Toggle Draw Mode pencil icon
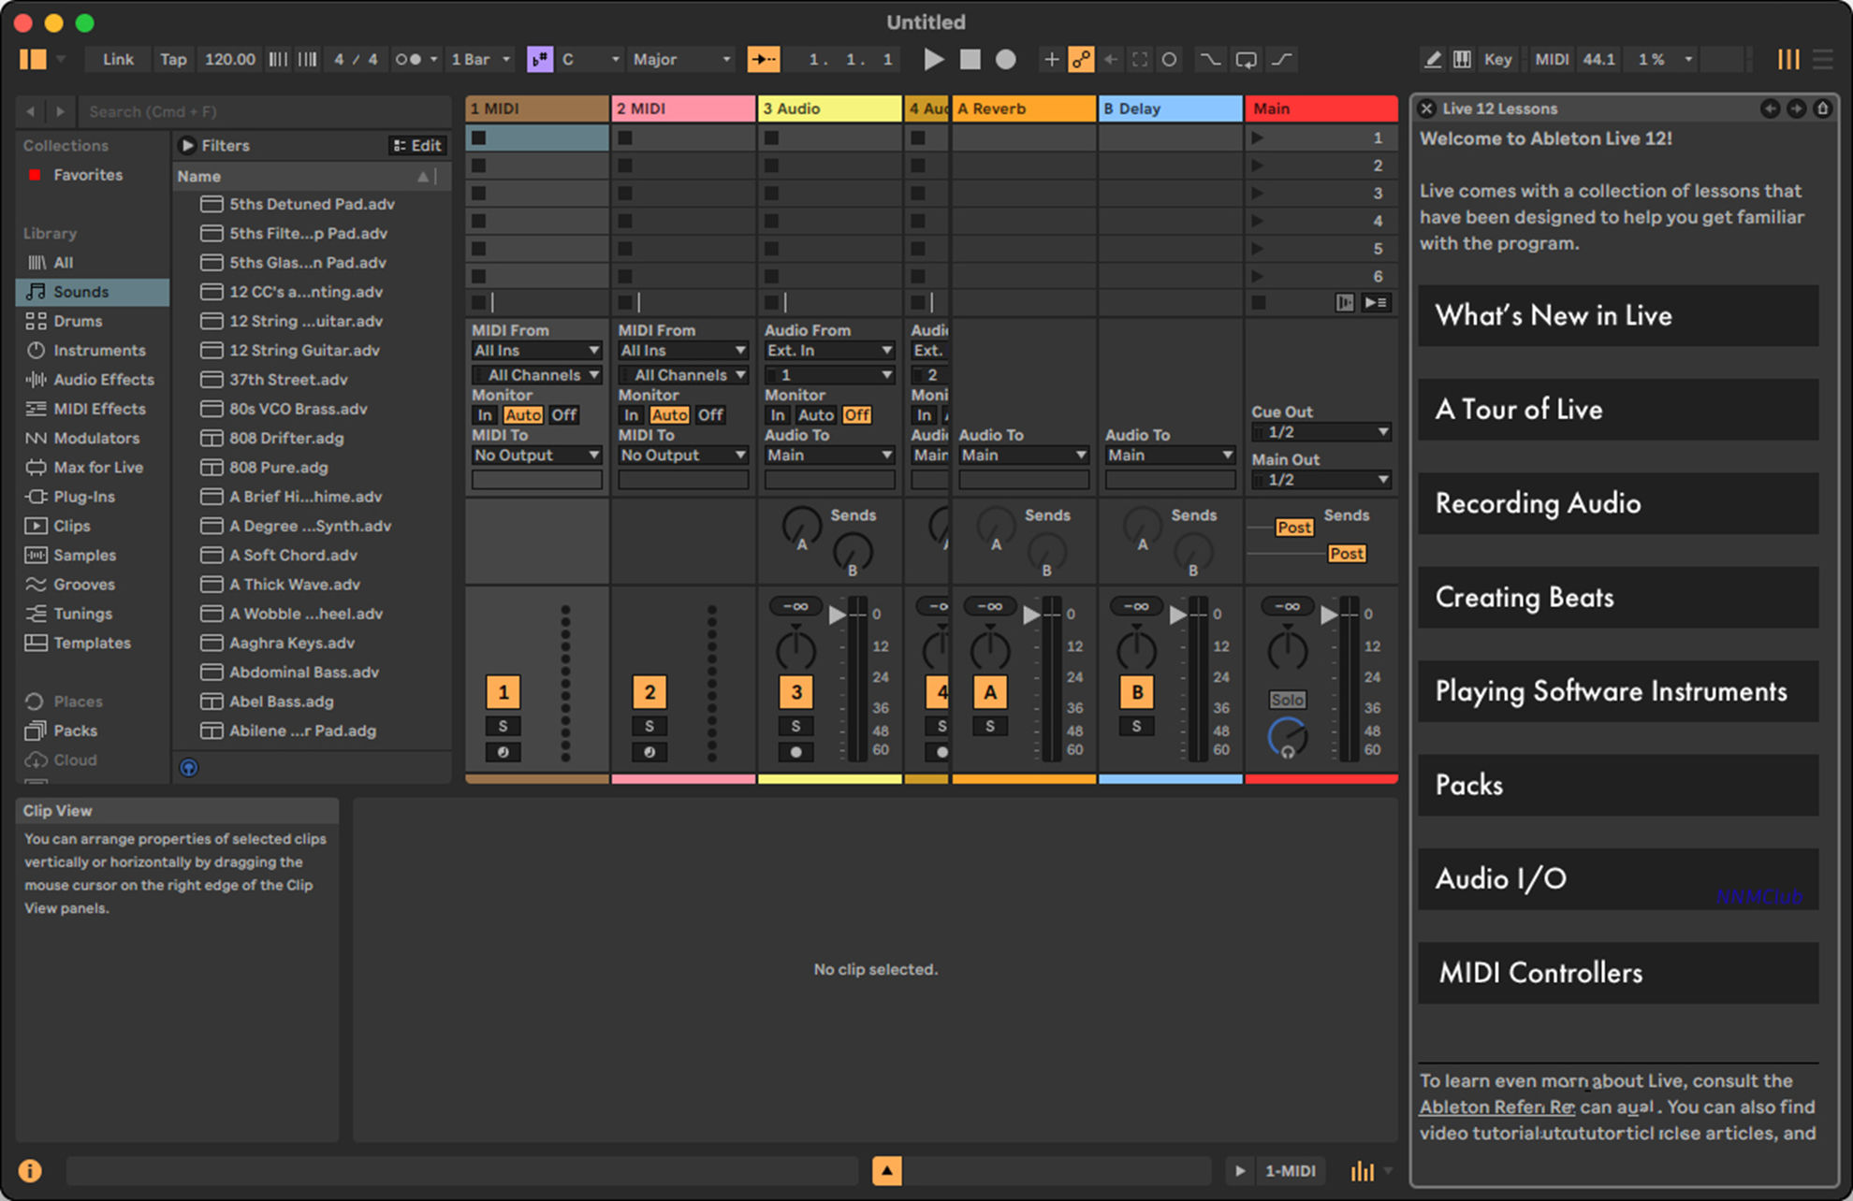This screenshot has height=1201, width=1853. tap(1433, 59)
